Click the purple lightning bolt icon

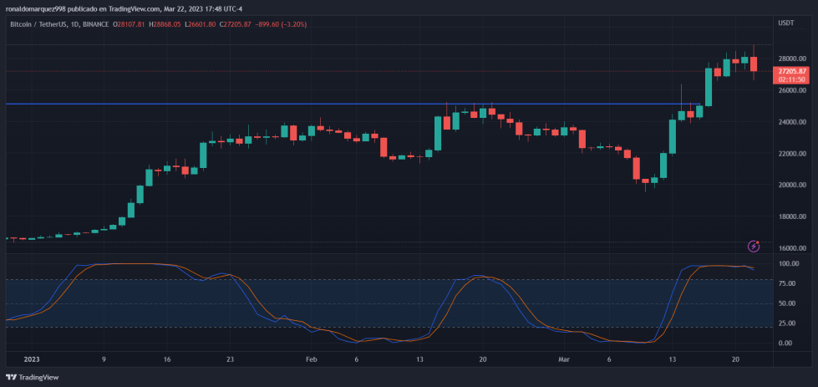[754, 246]
